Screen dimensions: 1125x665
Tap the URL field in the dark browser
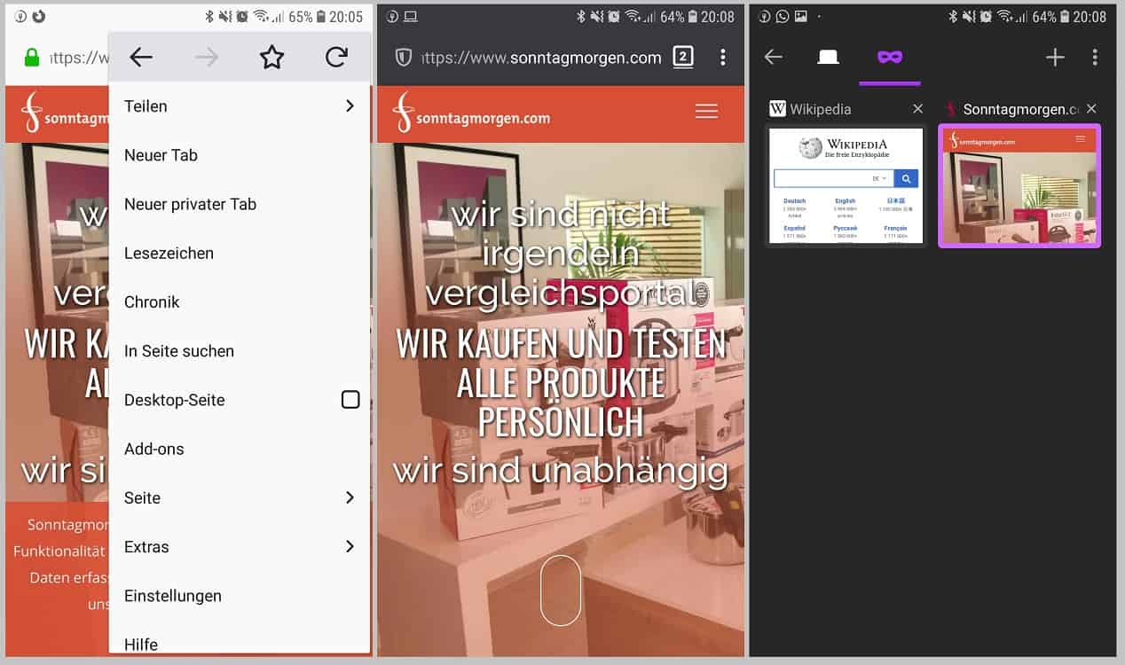pyautogui.click(x=541, y=58)
